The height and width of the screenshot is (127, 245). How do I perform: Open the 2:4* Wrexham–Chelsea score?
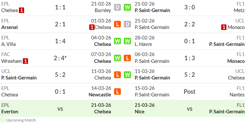[60, 58]
